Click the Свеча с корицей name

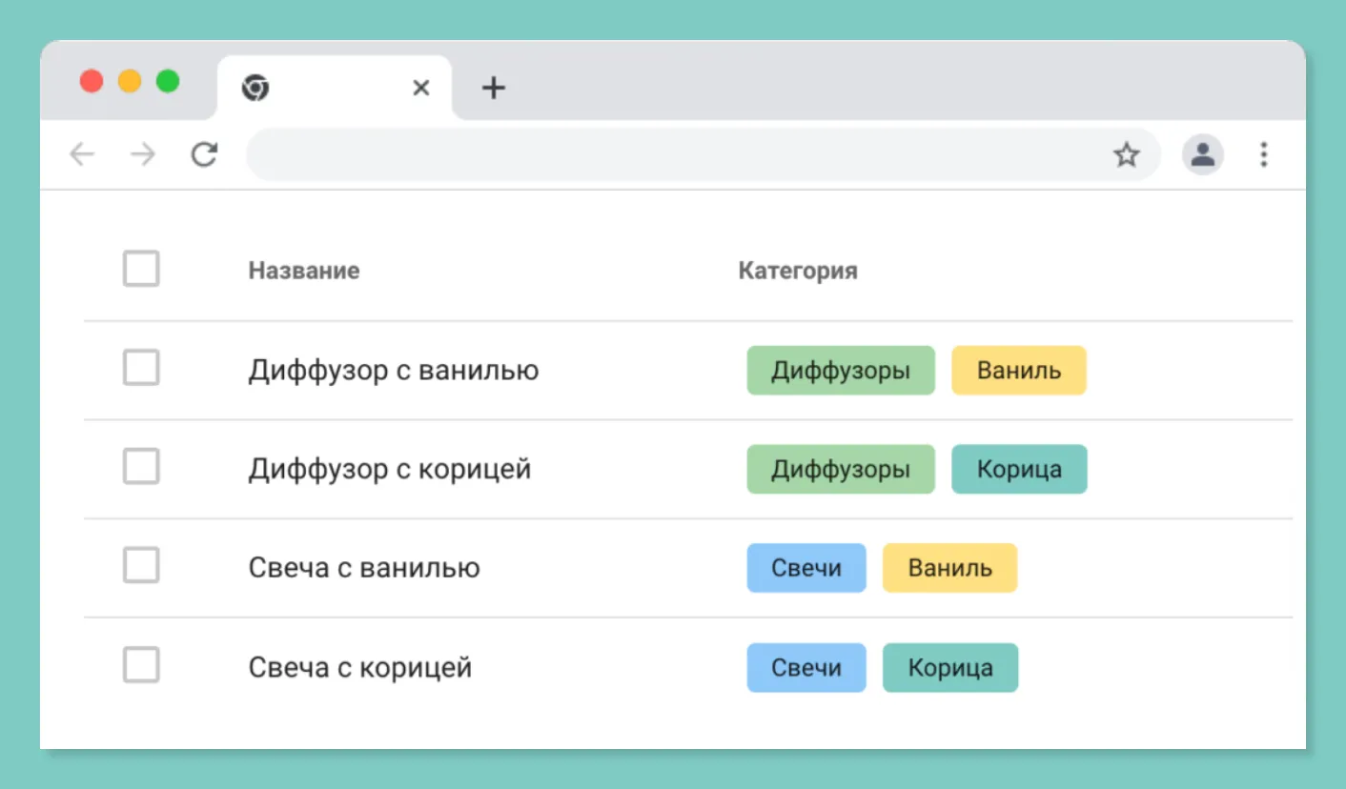[x=360, y=667]
